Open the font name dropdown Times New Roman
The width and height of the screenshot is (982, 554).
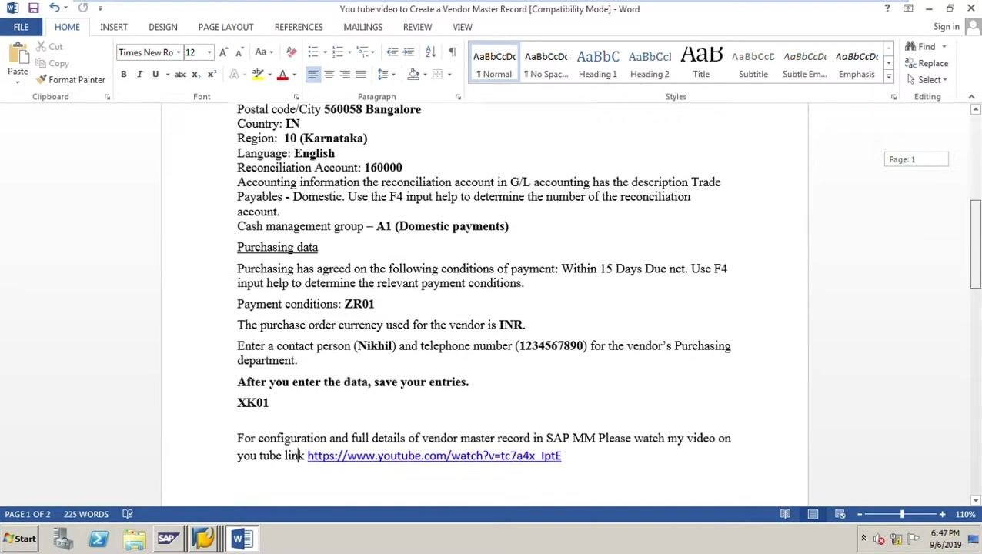coord(178,52)
